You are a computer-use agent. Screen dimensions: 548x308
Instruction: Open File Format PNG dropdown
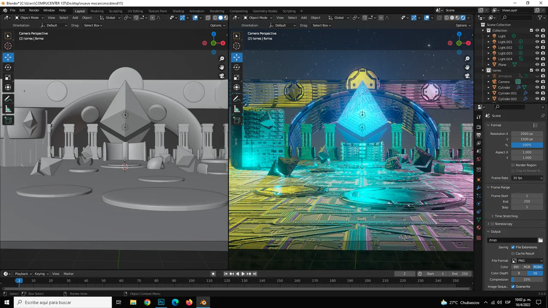[x=527, y=261]
